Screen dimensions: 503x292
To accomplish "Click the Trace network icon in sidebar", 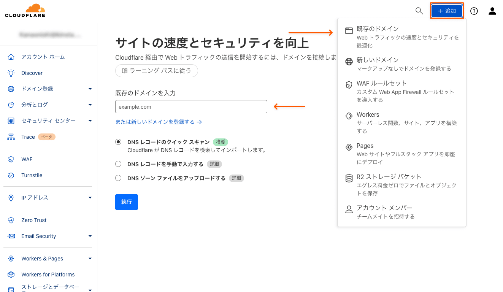I will [x=11, y=137].
